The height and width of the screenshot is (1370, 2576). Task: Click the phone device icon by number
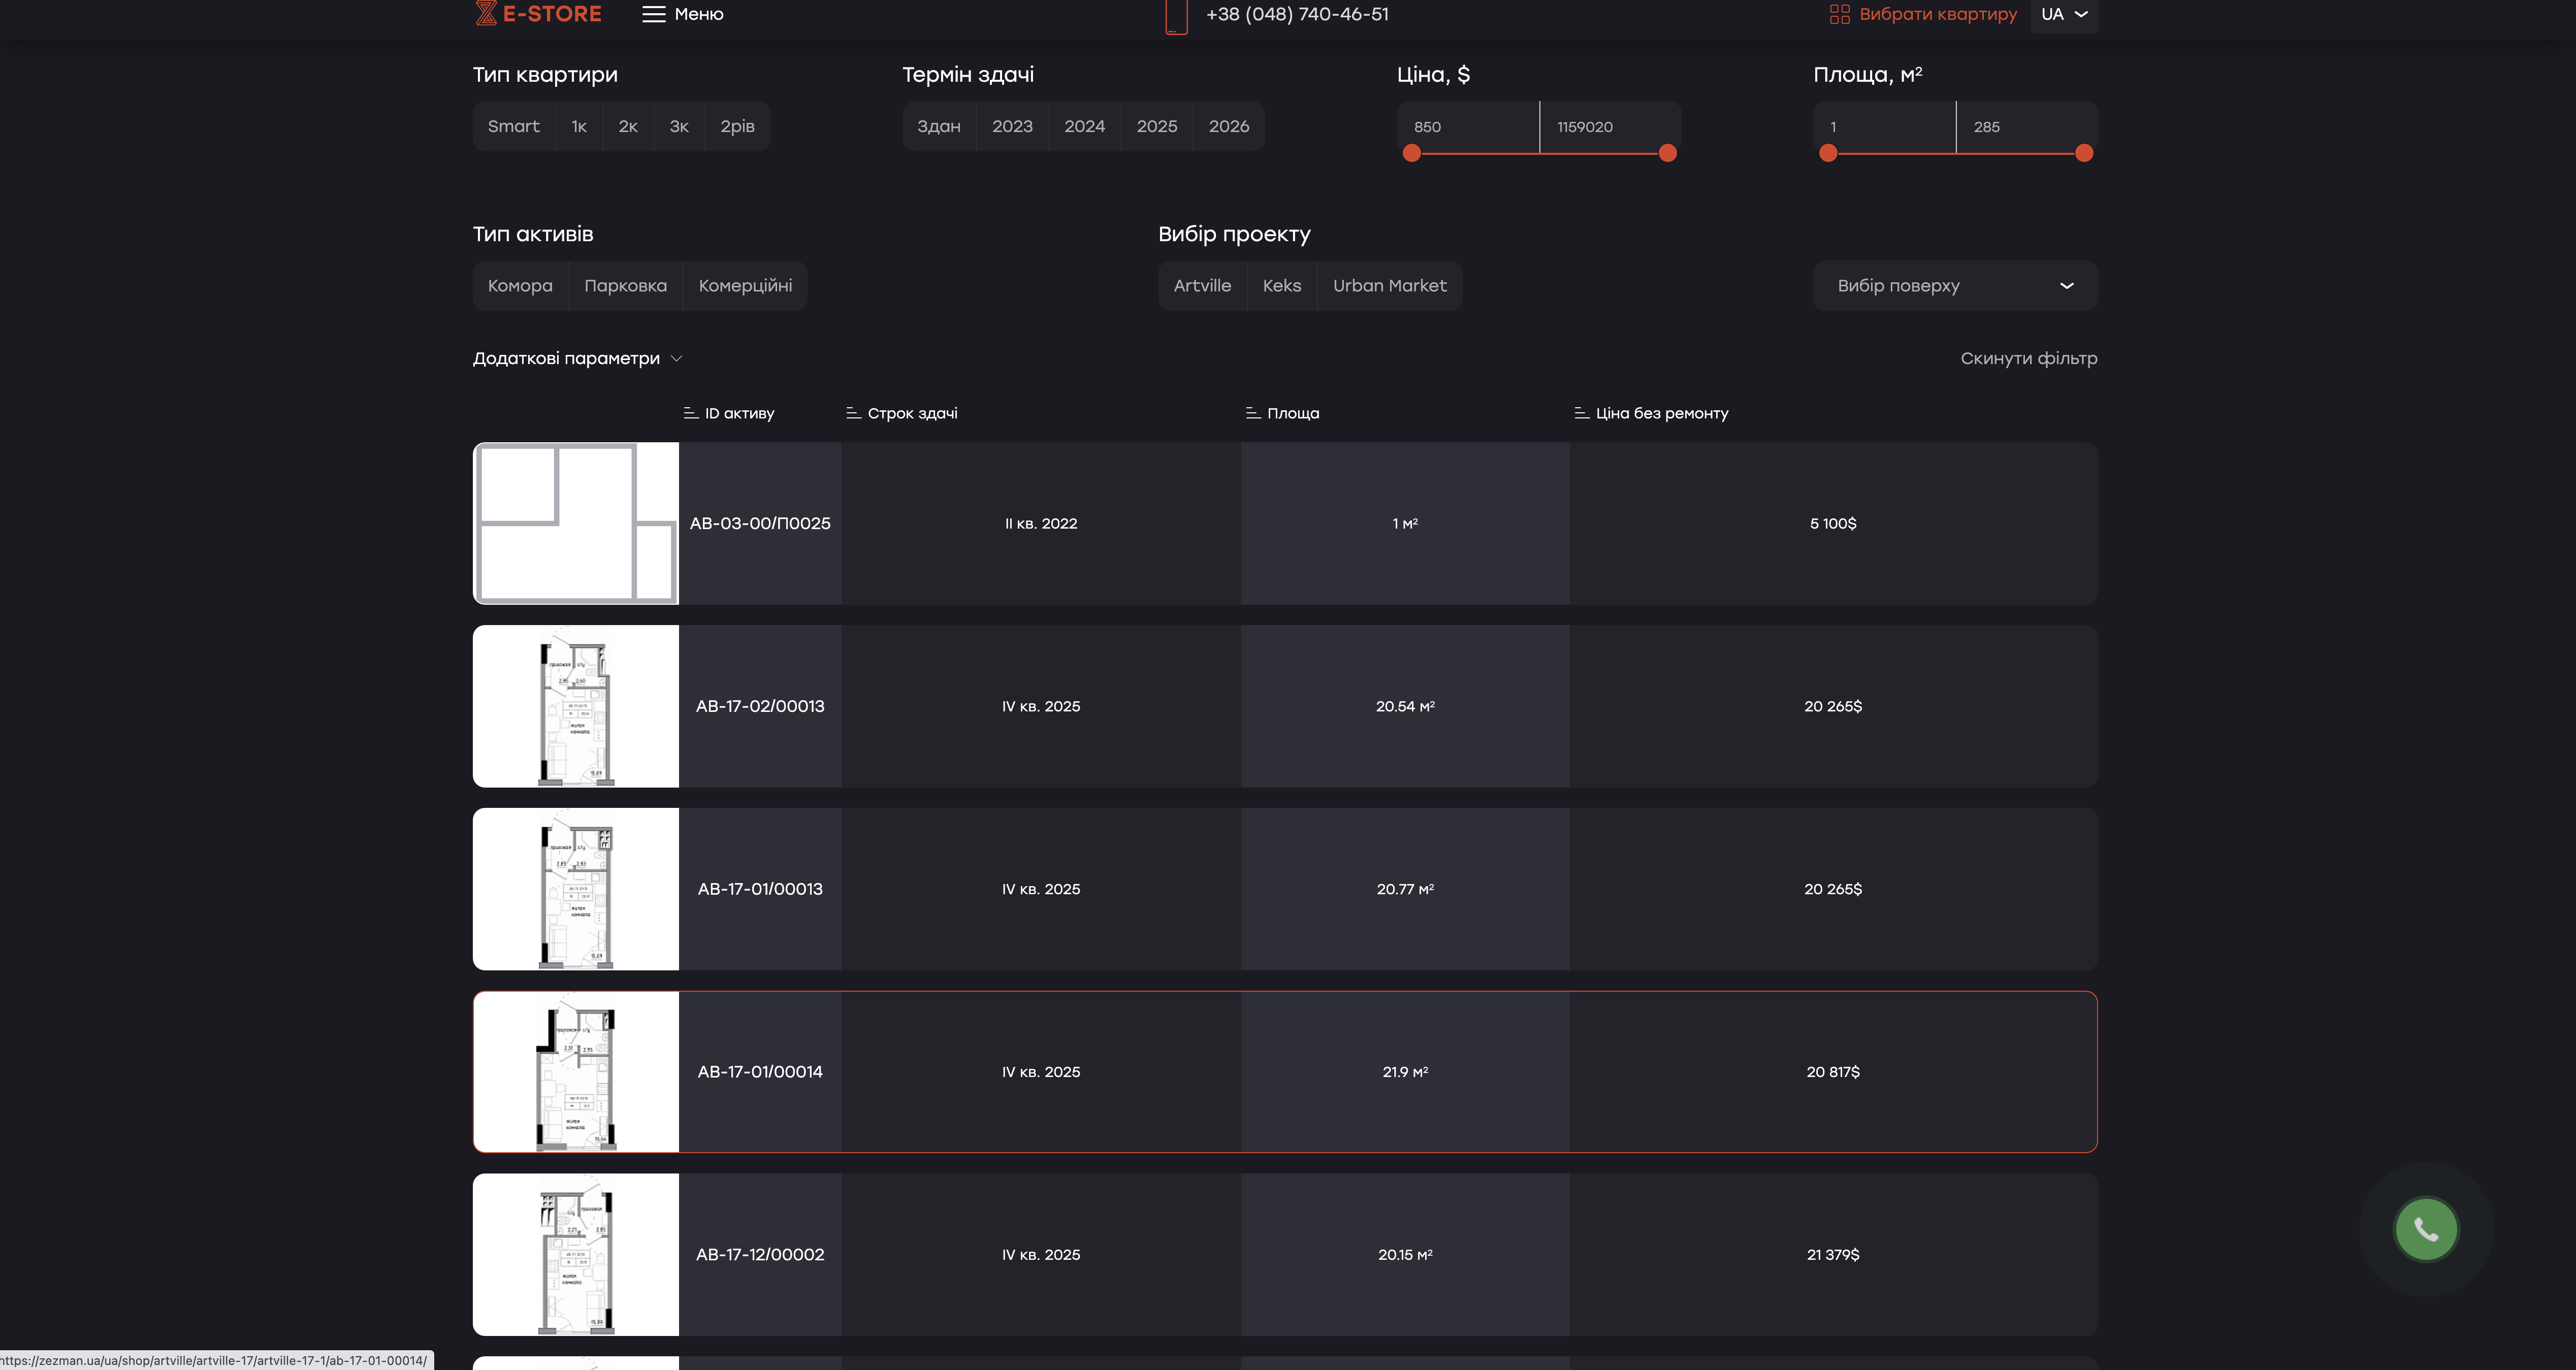pyautogui.click(x=1176, y=16)
